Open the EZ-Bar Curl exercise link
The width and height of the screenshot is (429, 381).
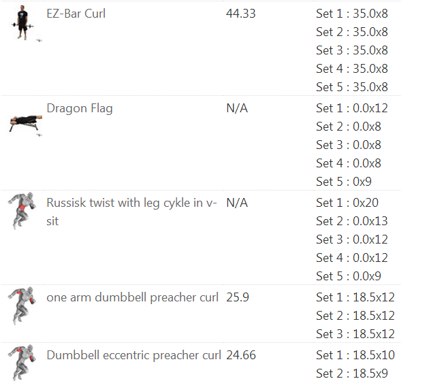[x=76, y=14]
